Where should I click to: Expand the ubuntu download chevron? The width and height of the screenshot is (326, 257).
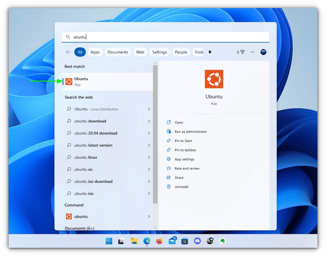(149, 121)
